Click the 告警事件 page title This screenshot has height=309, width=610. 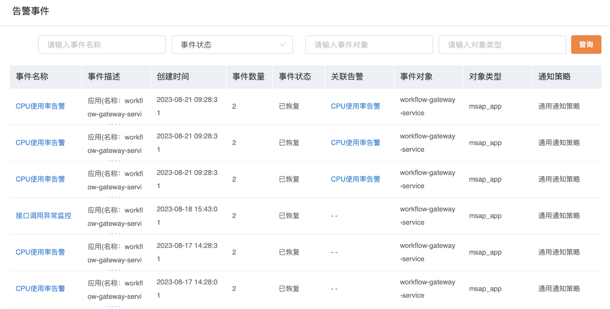[31, 11]
